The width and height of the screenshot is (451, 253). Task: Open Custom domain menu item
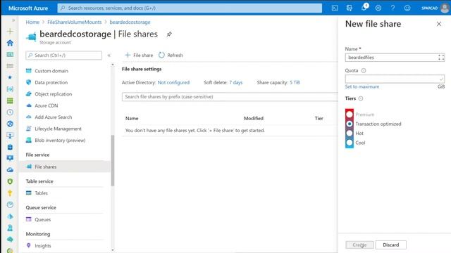(x=51, y=71)
